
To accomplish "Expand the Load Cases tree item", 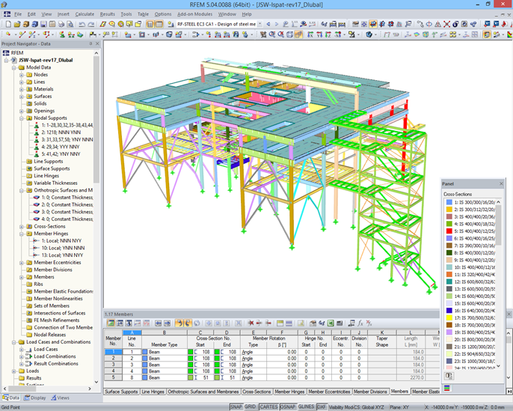I will coord(21,349).
